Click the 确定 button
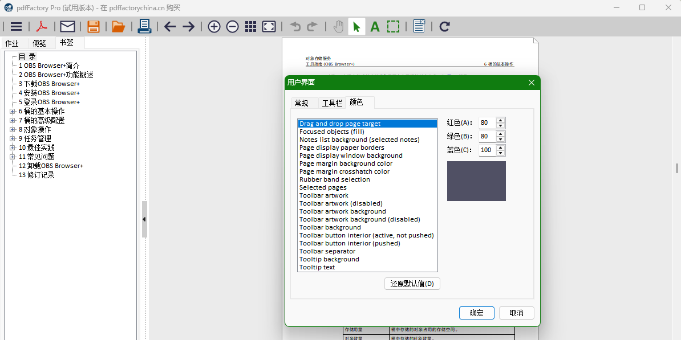Image resolution: width=681 pixels, height=340 pixels. tap(476, 313)
